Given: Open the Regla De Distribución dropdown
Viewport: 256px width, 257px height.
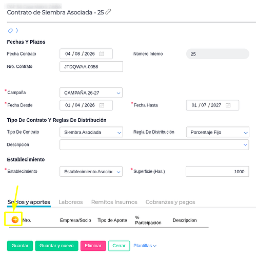Looking at the screenshot, I should pos(218,132).
